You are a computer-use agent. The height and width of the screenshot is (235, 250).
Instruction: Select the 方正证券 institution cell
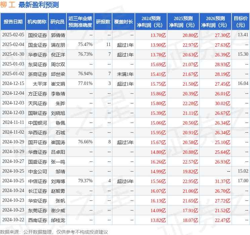[38, 94]
